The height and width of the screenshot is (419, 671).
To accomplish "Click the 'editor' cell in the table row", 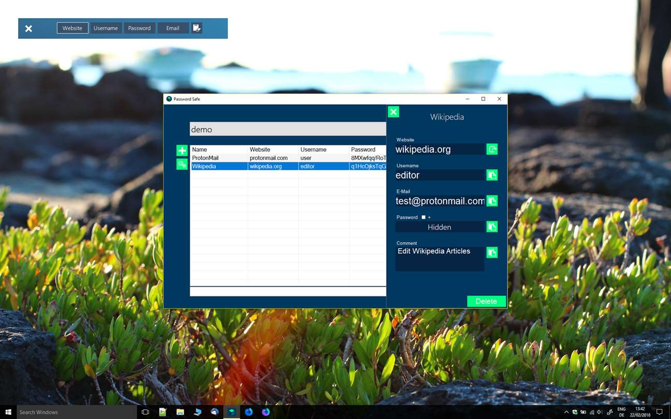I will 324,166.
